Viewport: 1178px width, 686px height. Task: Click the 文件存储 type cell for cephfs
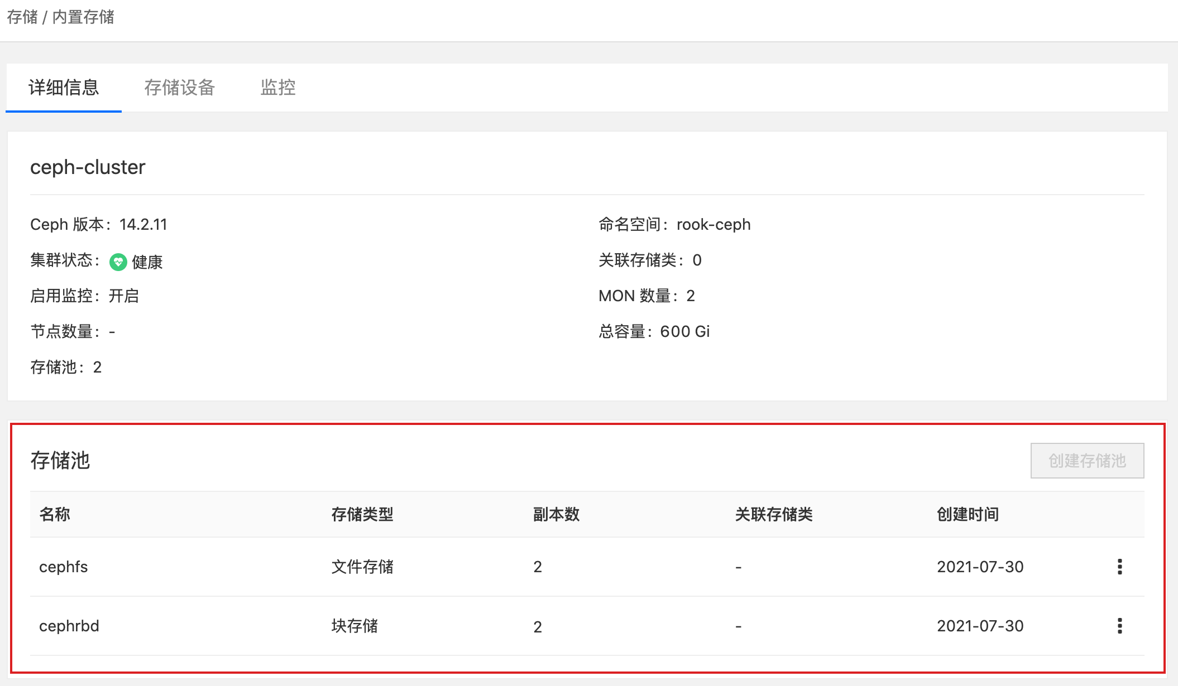(x=362, y=567)
